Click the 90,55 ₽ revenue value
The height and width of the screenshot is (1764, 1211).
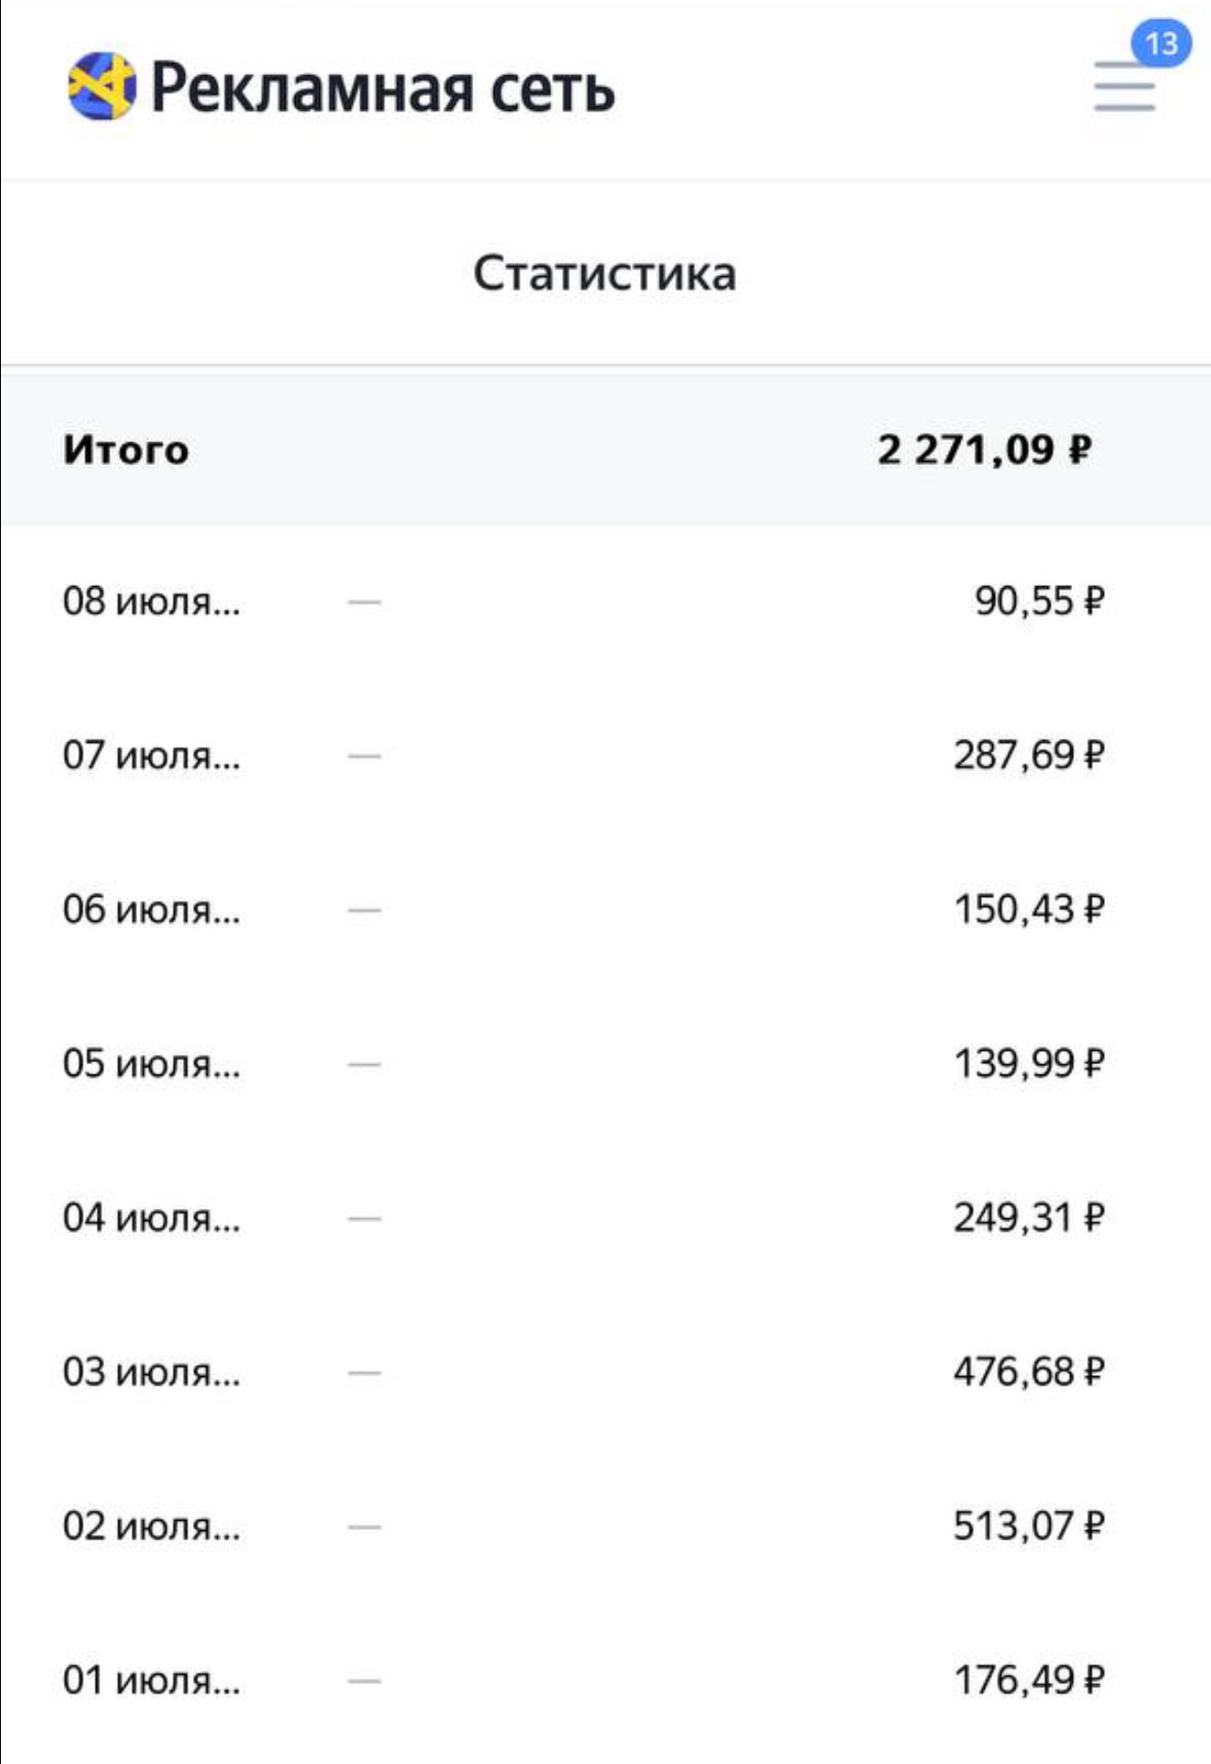[x=1039, y=601]
